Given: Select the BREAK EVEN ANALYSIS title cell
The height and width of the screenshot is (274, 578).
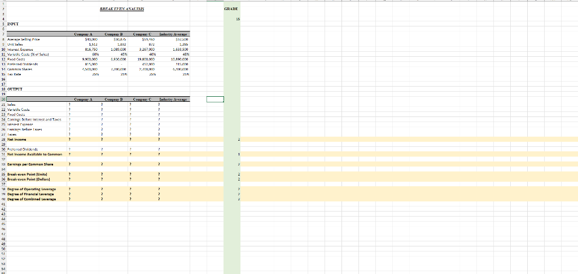Looking at the screenshot, I should coord(122,9).
